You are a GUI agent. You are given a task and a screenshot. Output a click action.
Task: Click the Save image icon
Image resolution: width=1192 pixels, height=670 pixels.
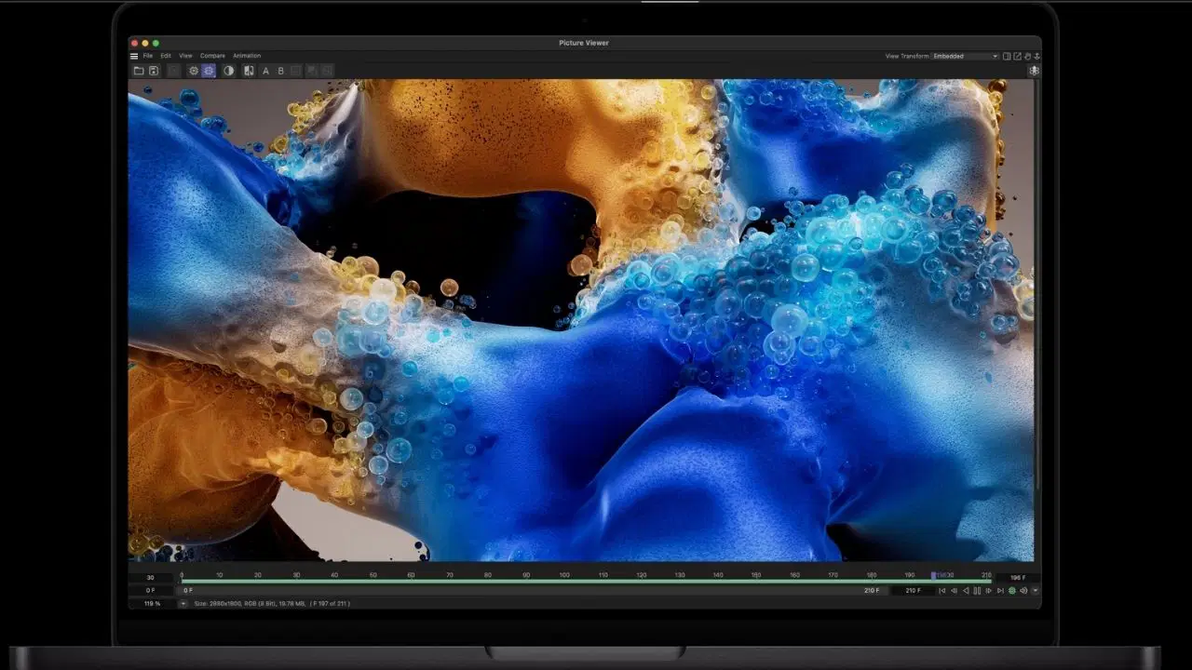pos(154,71)
